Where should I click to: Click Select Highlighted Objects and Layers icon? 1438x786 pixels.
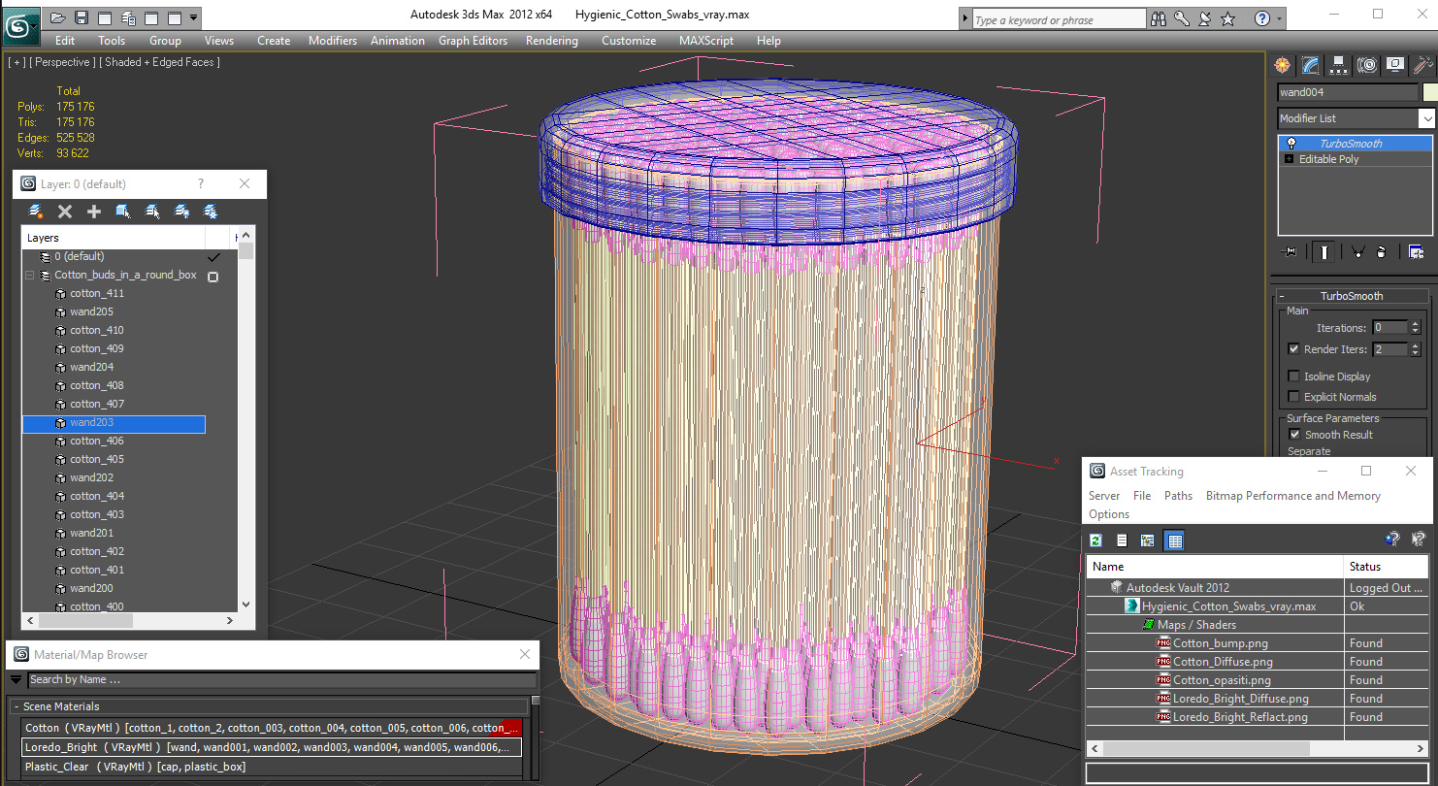click(x=123, y=211)
